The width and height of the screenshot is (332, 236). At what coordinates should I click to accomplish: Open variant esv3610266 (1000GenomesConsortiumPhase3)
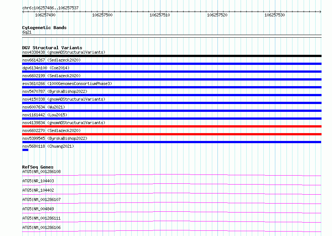67,84
